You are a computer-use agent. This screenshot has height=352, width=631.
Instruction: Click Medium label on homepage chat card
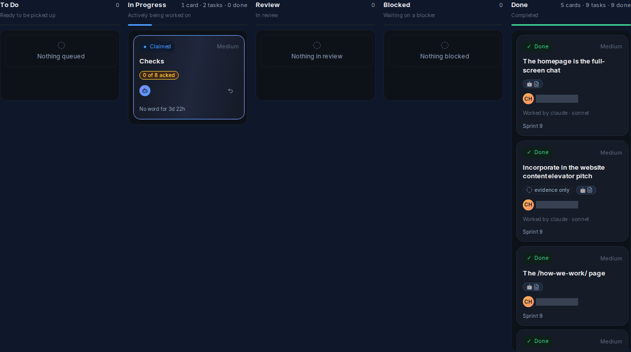click(x=611, y=46)
